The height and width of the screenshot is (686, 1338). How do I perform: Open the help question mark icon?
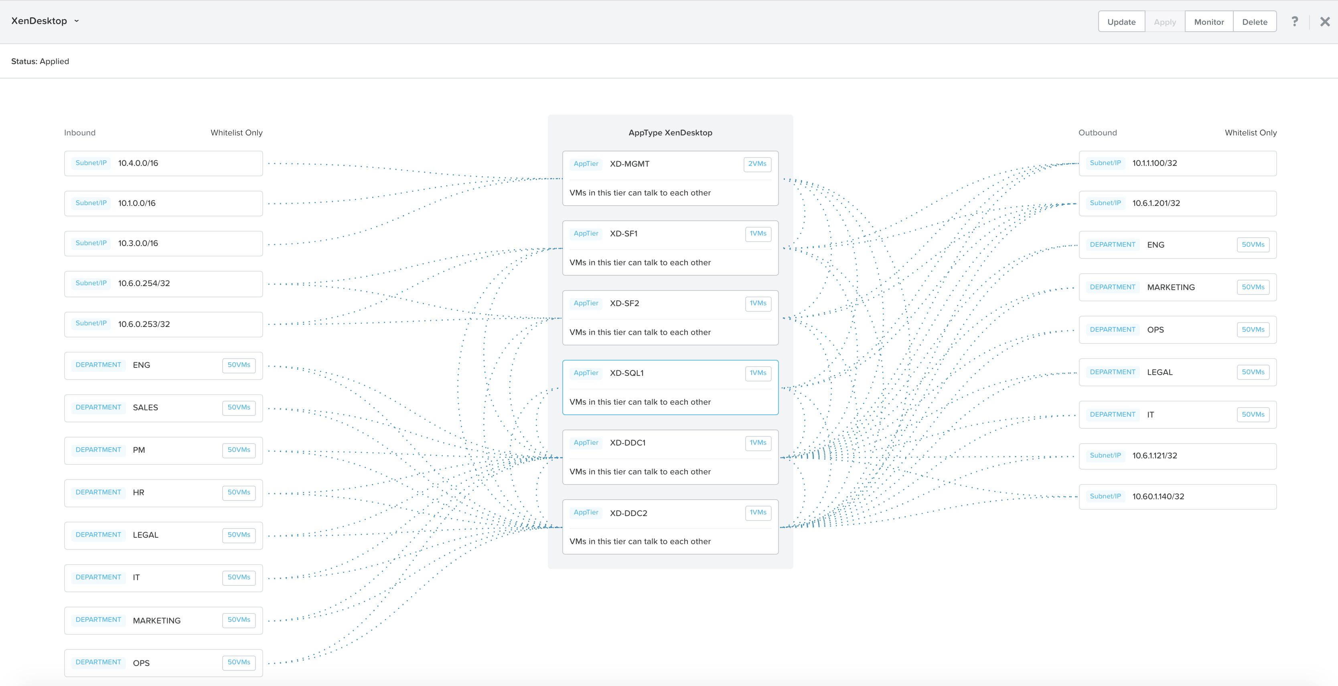click(1294, 21)
